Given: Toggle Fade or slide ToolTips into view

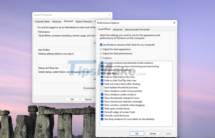Looking at the screenshot, I should 102,80.
